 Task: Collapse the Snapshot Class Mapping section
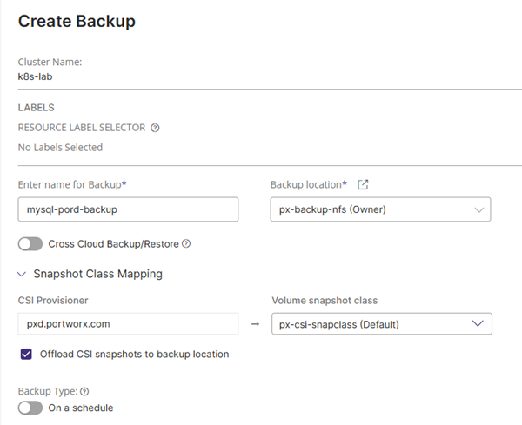[22, 275]
